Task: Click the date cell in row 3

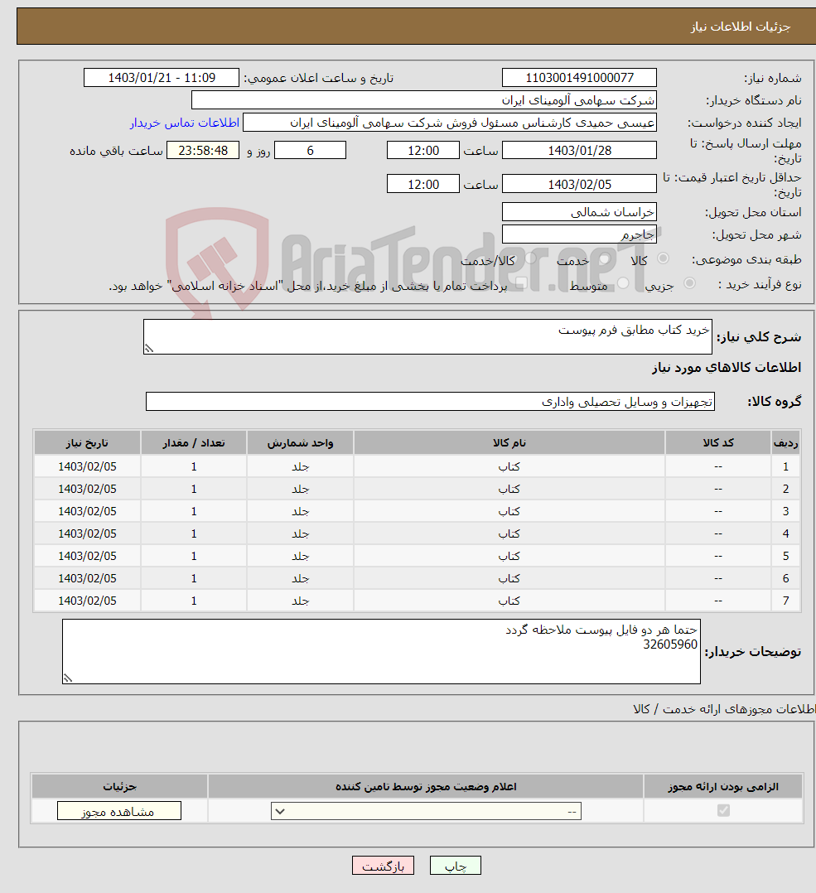Action: (87, 511)
